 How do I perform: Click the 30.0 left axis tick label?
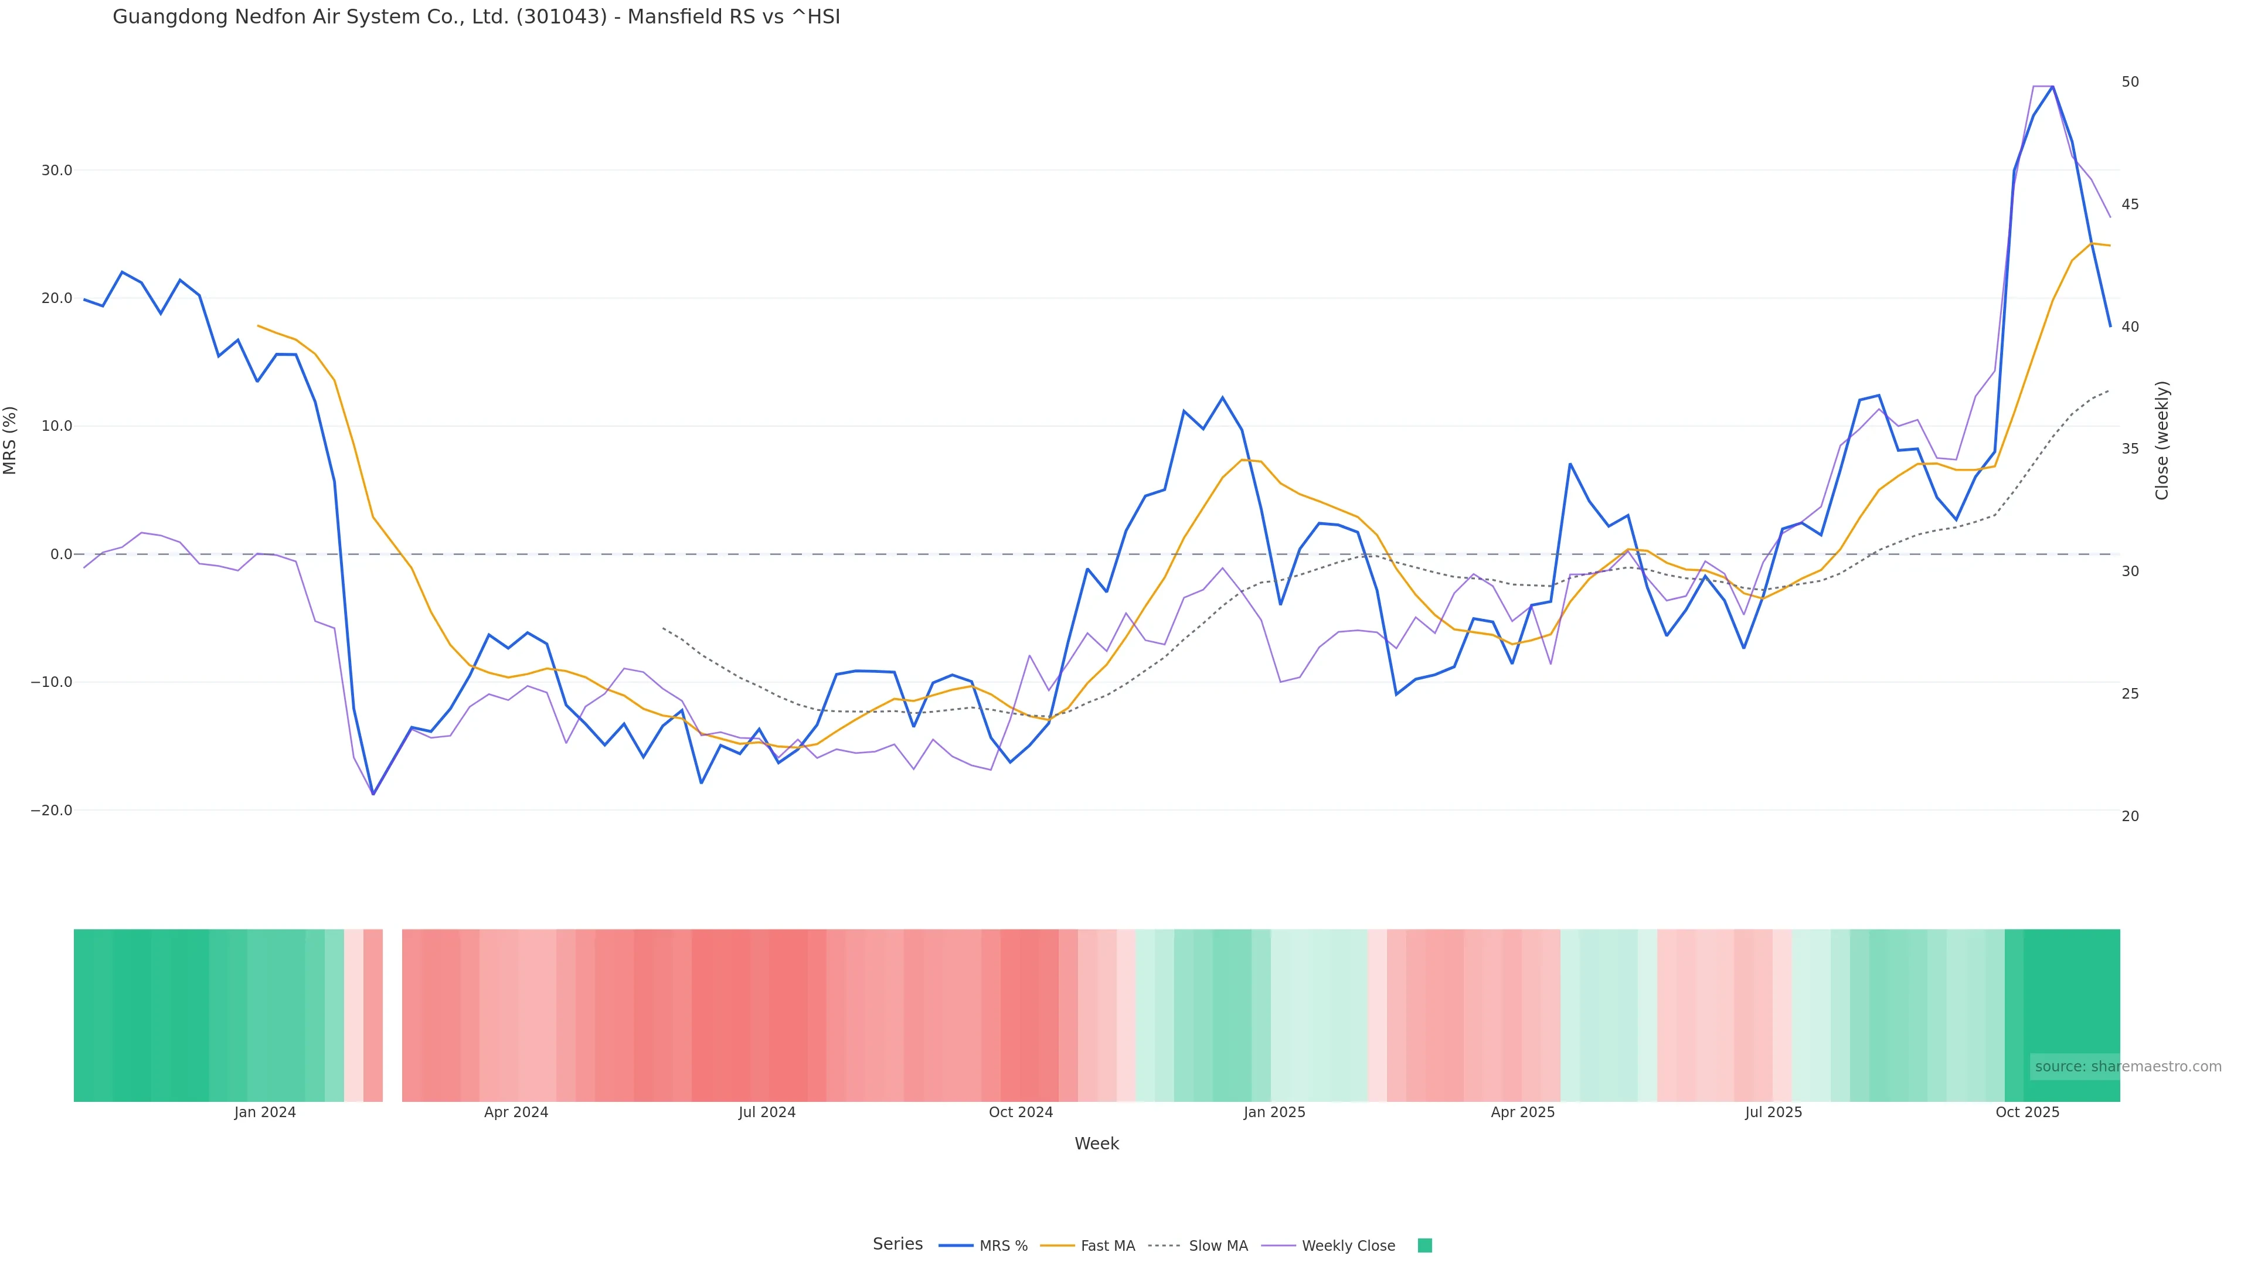(x=57, y=171)
